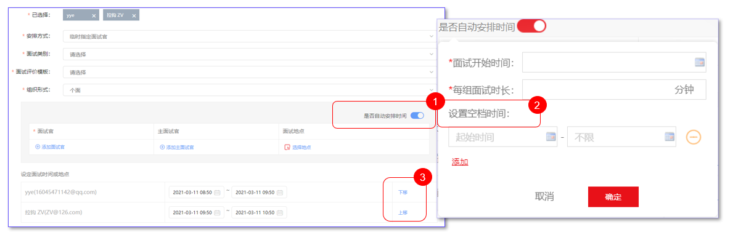Screen dimensions: 733x232
Task: Click the 起始时间 input field
Action: 502,137
